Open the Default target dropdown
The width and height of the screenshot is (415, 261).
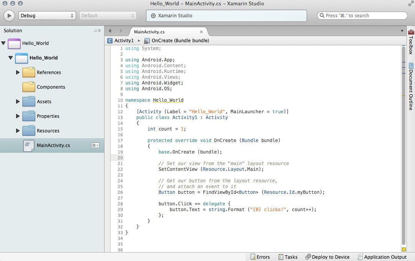coord(108,16)
